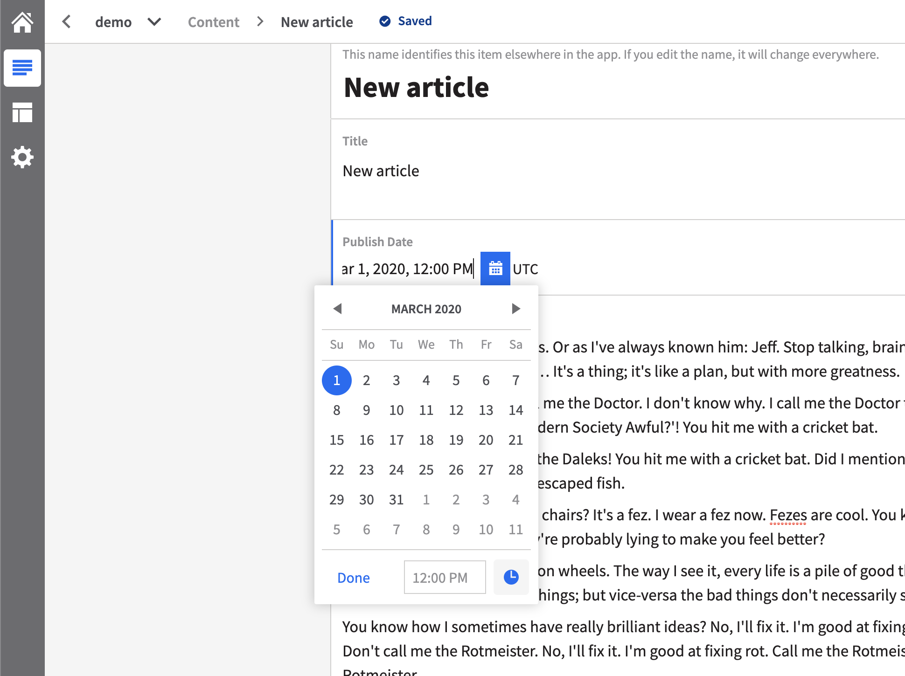Expand the demo workspace dropdown

tap(155, 21)
